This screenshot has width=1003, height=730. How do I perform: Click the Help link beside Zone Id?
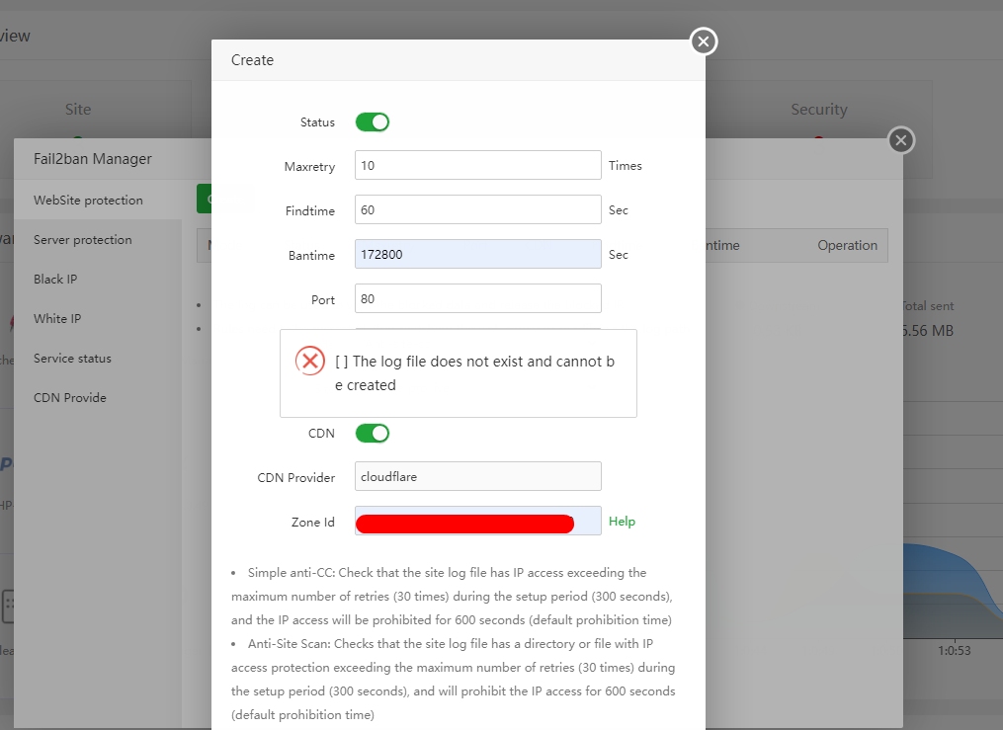click(x=622, y=521)
